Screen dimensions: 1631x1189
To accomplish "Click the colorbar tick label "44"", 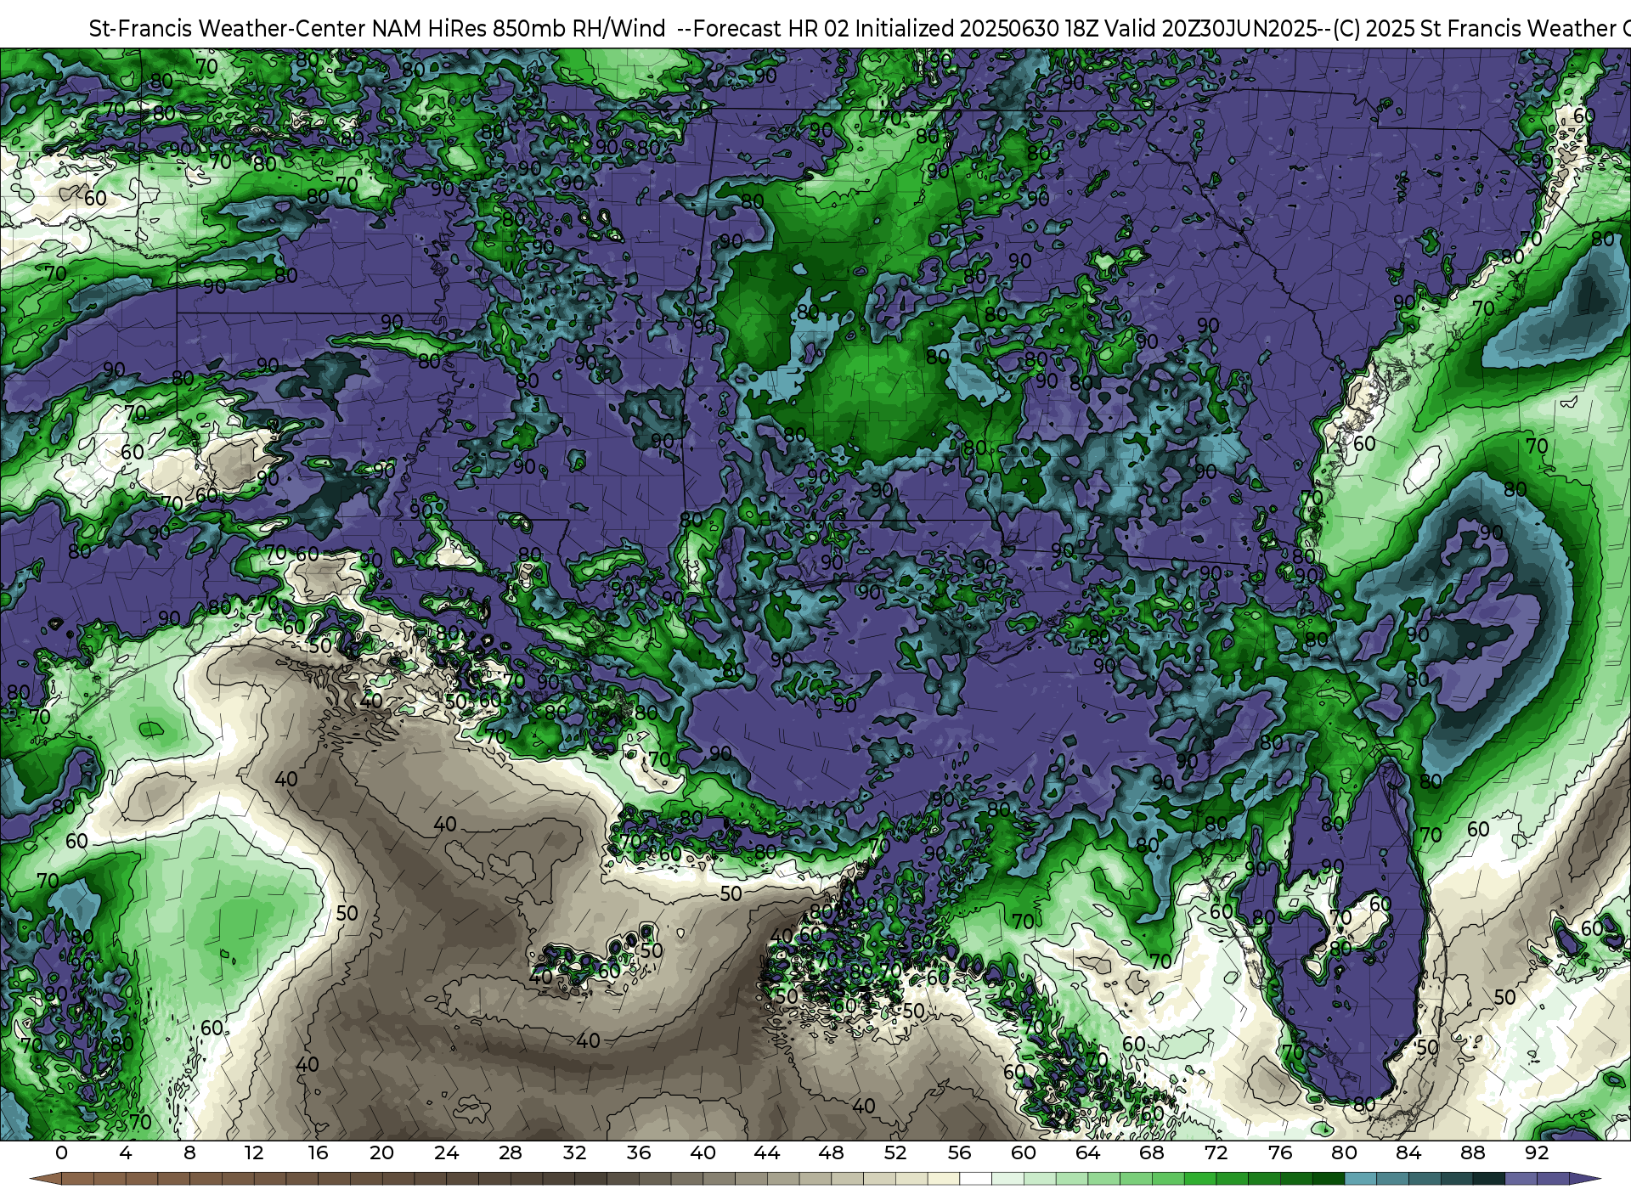I will pyautogui.click(x=767, y=1153).
